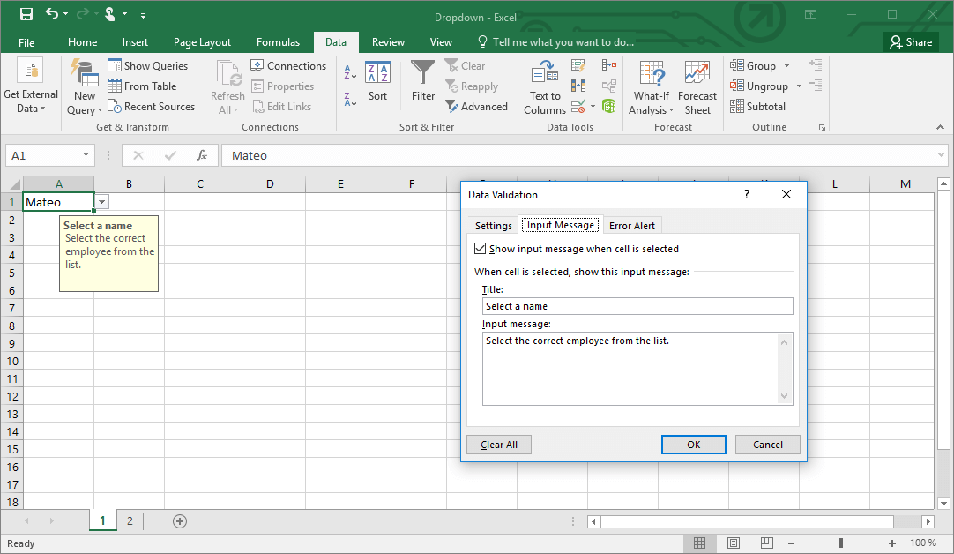Click the Consolidate icon
The image size is (954, 554).
click(609, 65)
